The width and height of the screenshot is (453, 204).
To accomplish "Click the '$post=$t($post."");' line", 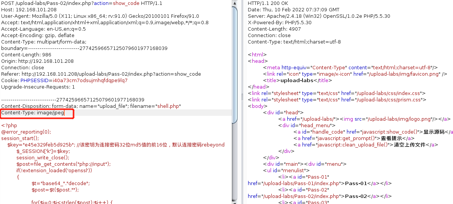I will point(55,190).
